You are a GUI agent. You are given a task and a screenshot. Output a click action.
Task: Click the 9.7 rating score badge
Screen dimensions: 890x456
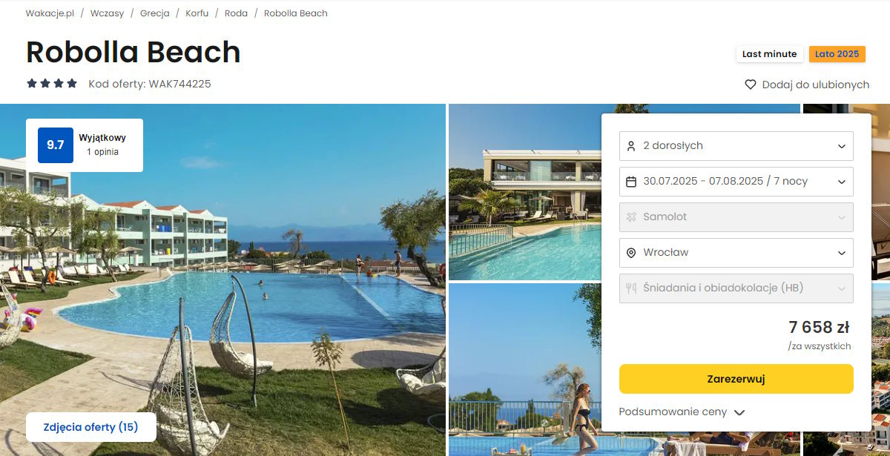56,145
